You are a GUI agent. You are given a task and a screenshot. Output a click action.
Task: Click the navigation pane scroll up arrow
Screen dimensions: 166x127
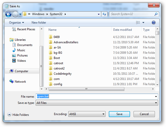click(41, 29)
